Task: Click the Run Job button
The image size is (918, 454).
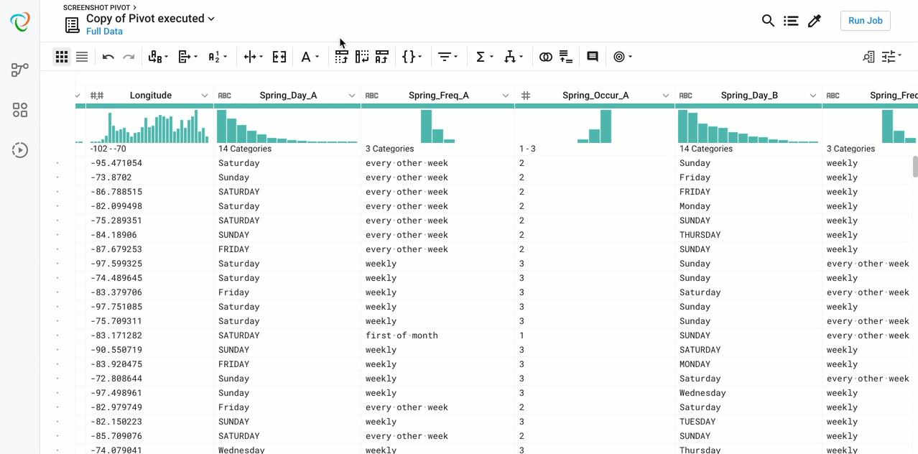Action: pos(865,21)
